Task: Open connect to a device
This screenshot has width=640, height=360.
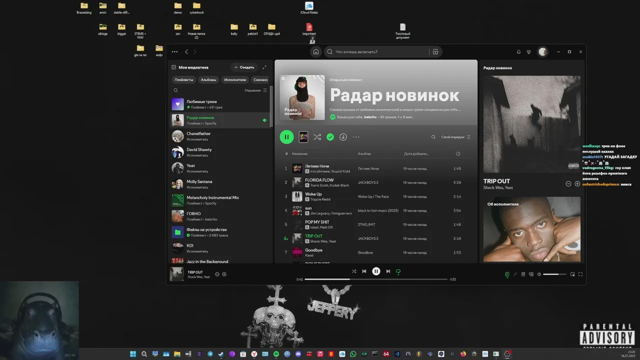Action: 531,274
